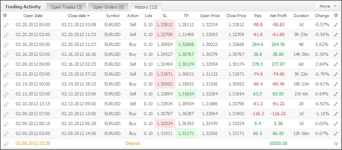Image resolution: width=342 pixels, height=150 pixels.
Task: Switch to the Open Orders (0) tab
Action: click(108, 7)
